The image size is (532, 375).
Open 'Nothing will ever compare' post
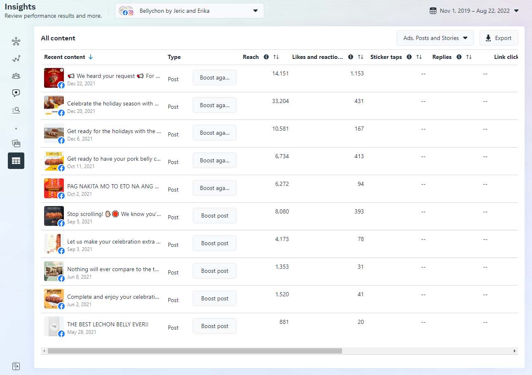pyautogui.click(x=113, y=269)
